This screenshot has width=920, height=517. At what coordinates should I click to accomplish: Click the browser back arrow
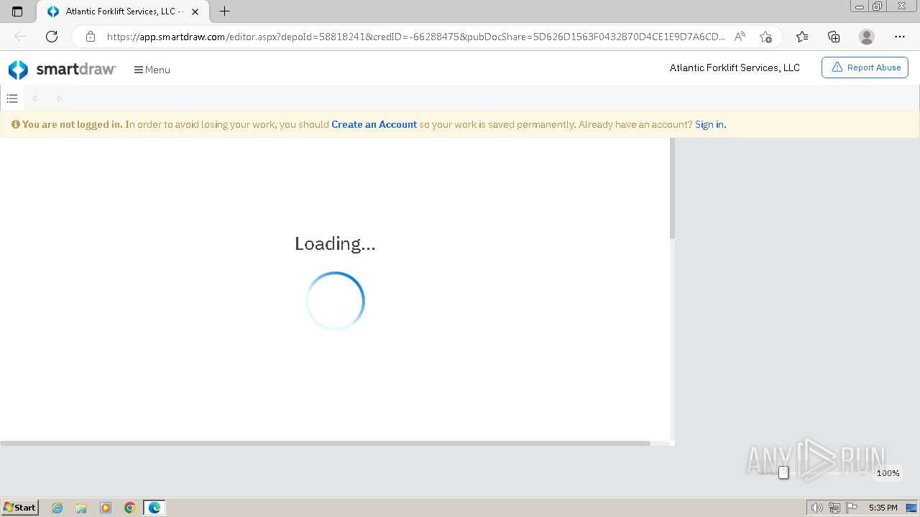point(20,37)
